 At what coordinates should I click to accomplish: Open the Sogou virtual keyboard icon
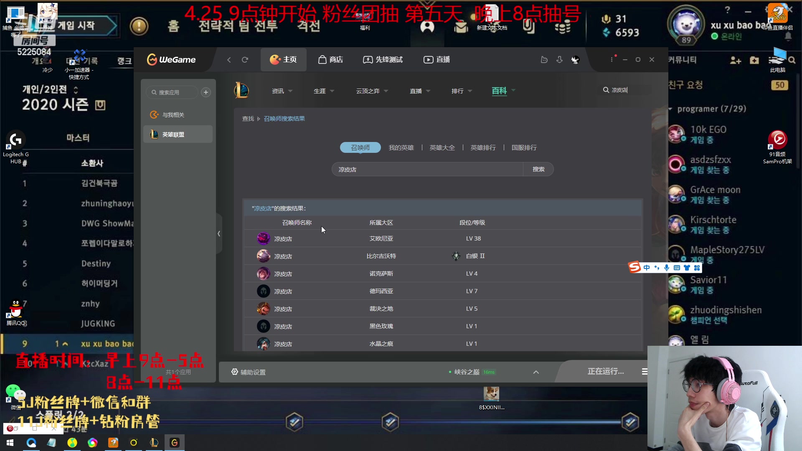click(x=677, y=268)
